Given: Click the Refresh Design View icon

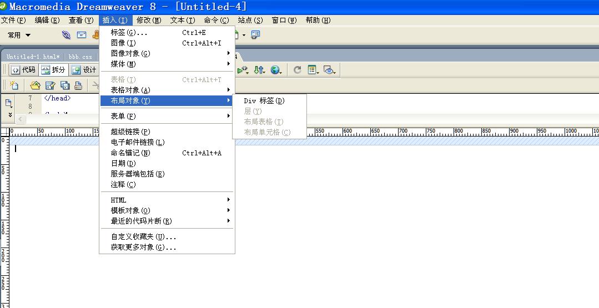Looking at the screenshot, I should click(297, 70).
